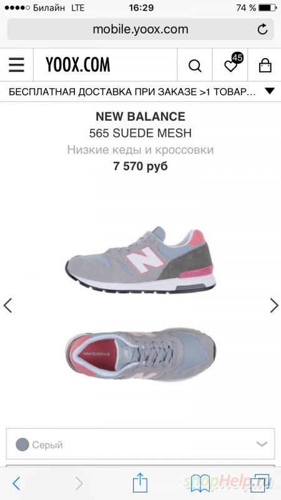This screenshot has height=500, width=281.
Task: Show next product image
Action: tap(274, 305)
